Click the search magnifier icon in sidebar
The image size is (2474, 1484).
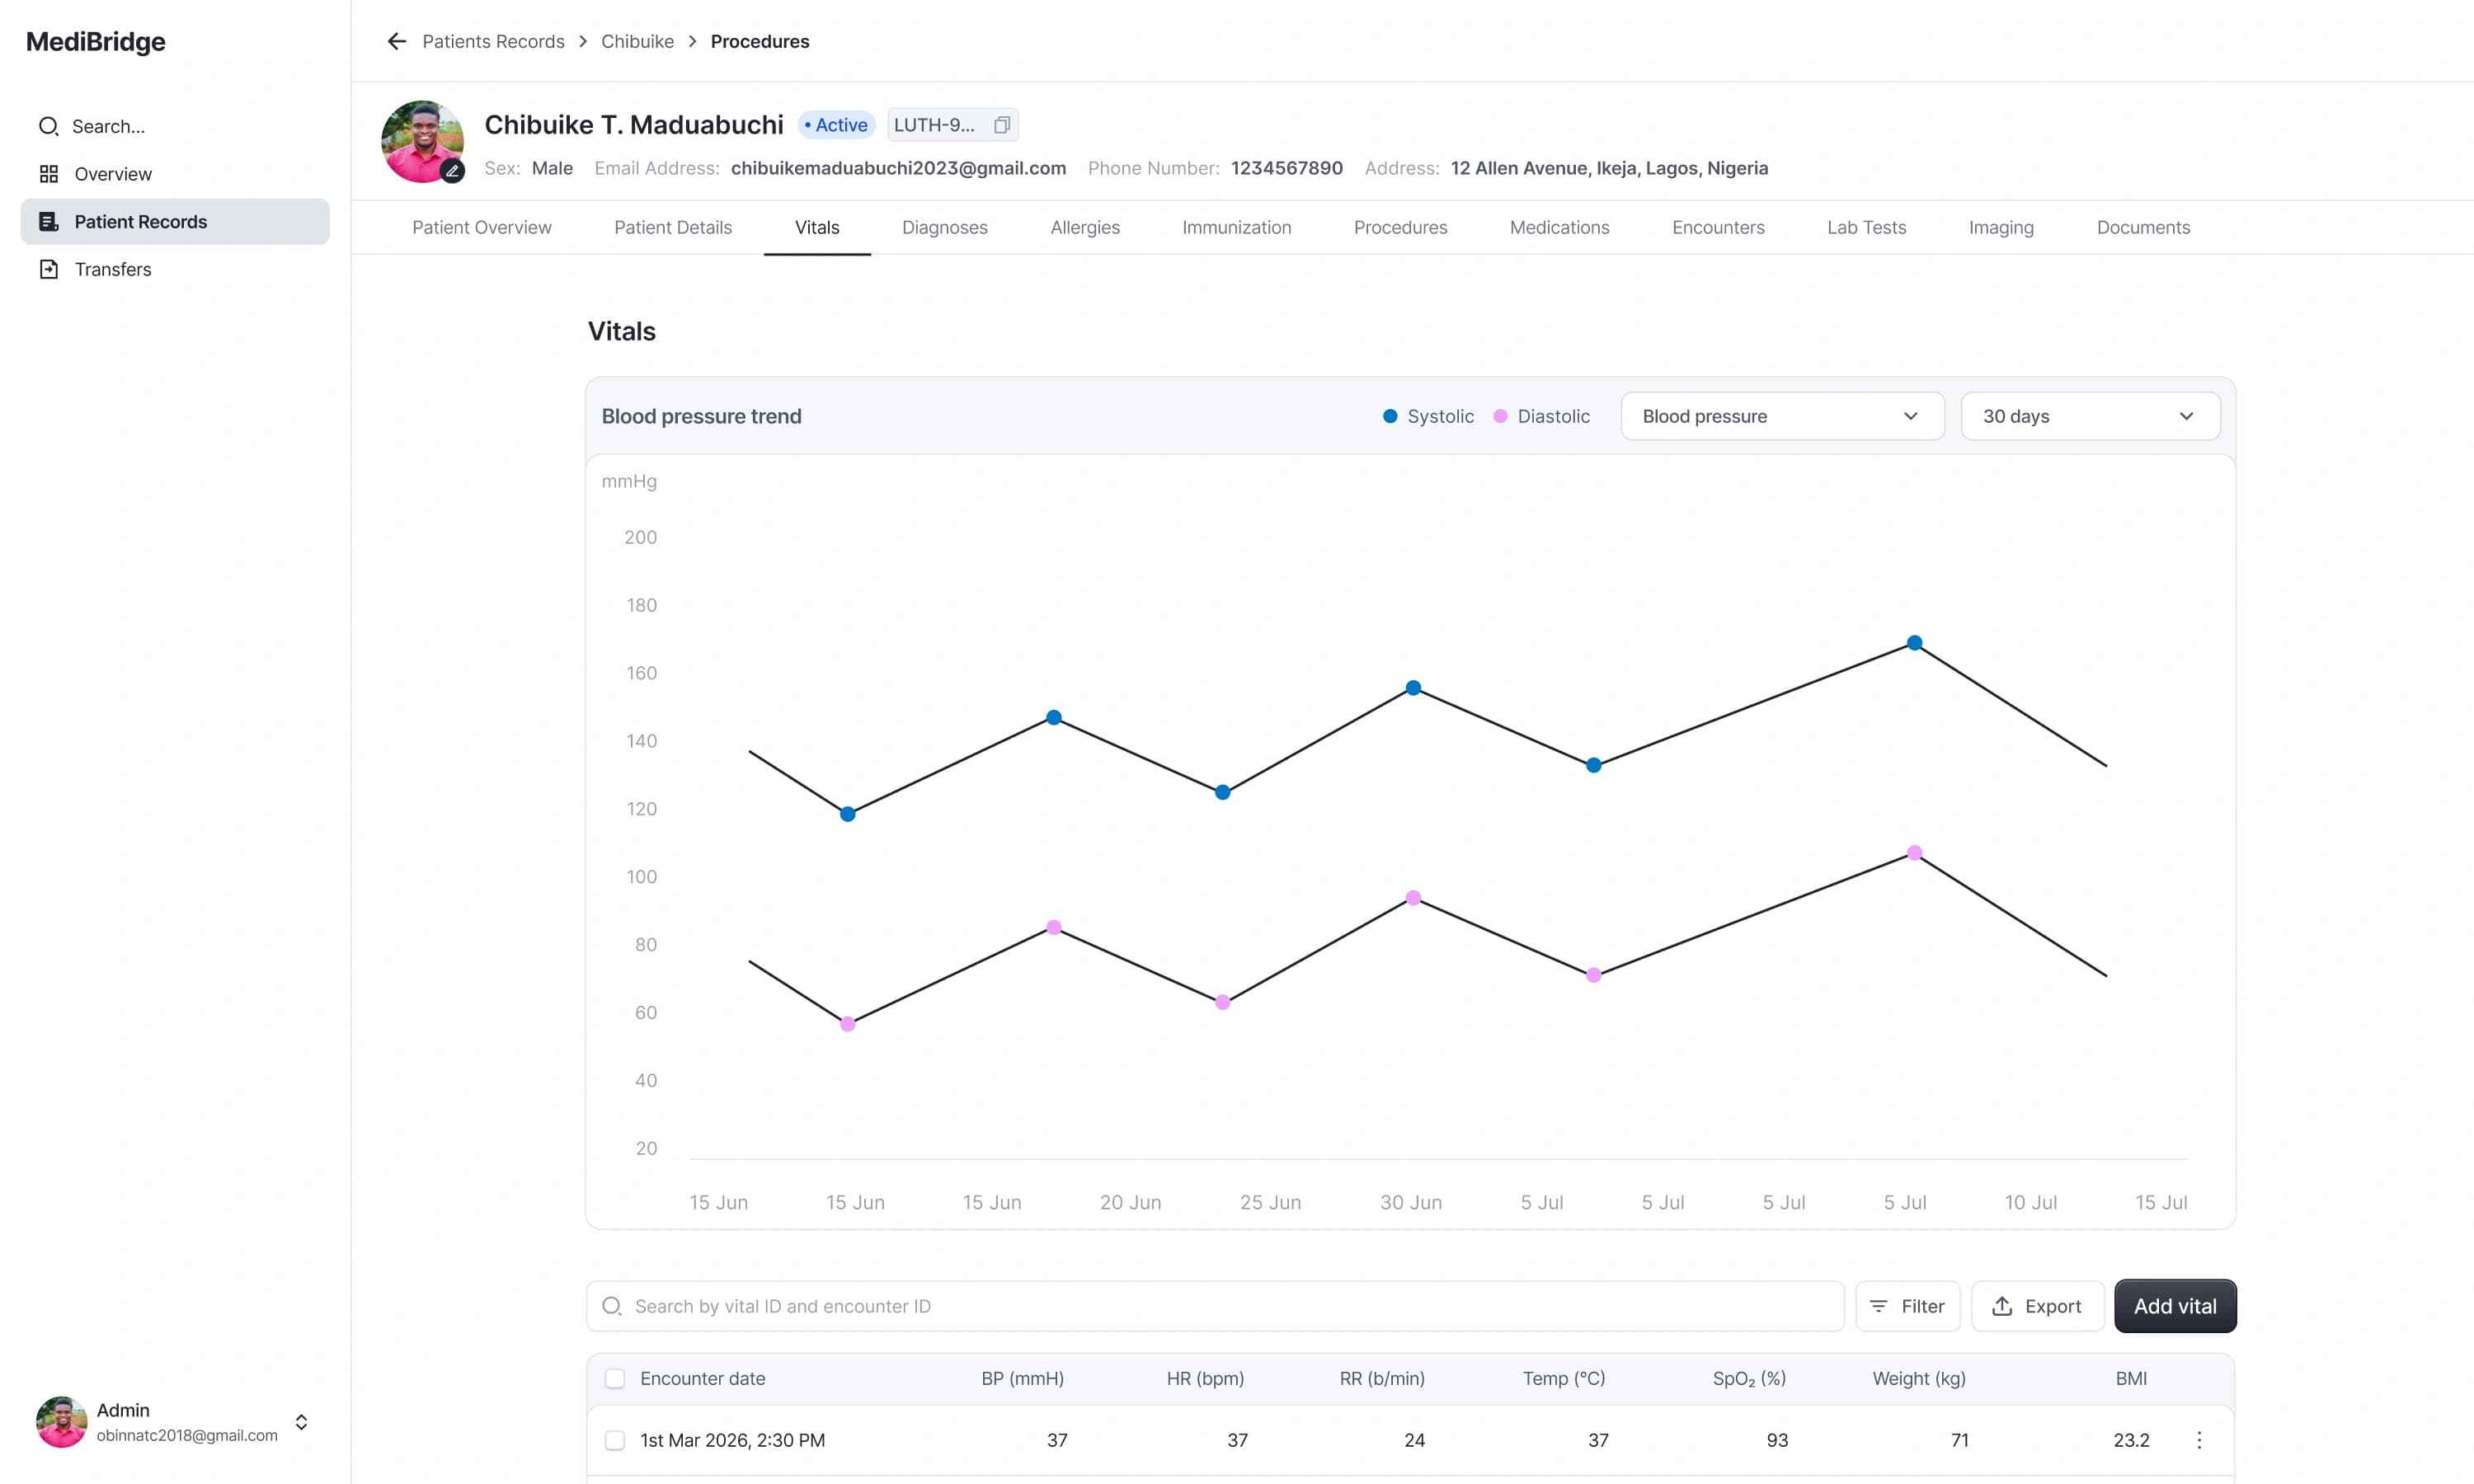[x=48, y=126]
